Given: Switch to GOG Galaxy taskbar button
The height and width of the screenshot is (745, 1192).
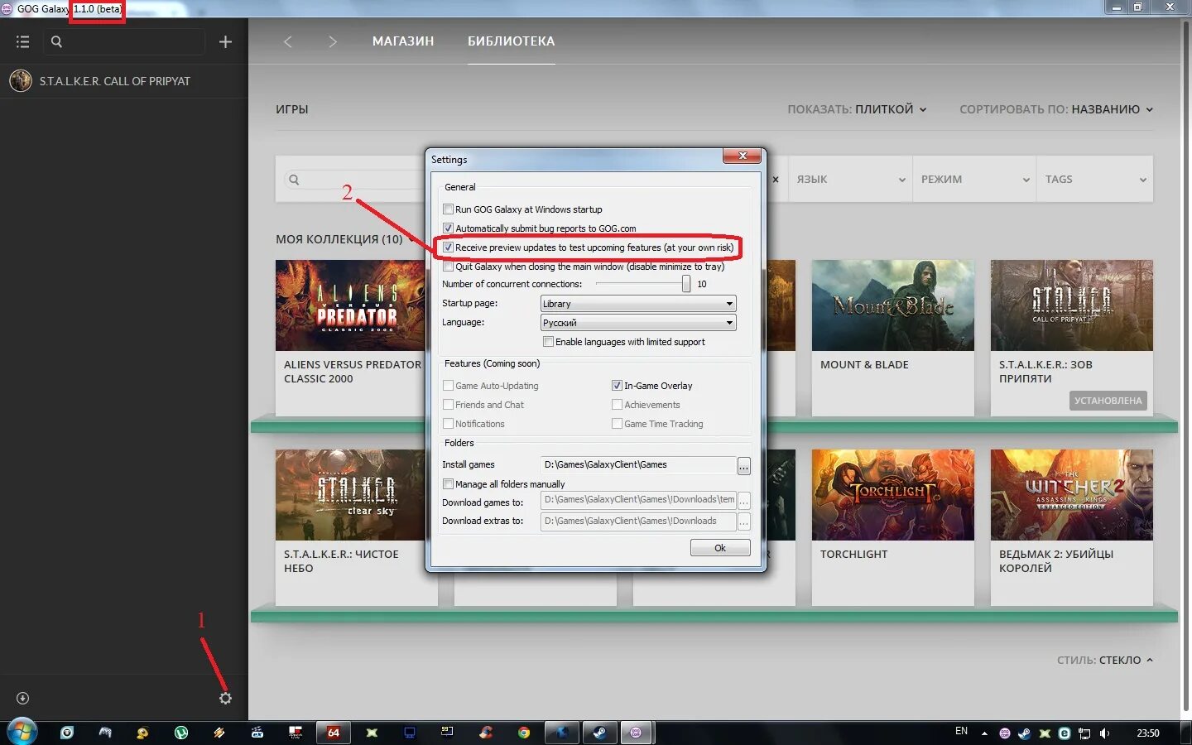Looking at the screenshot, I should point(636,733).
